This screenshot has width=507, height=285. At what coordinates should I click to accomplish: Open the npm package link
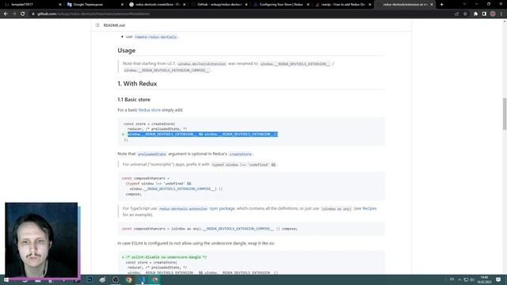pos(222,208)
